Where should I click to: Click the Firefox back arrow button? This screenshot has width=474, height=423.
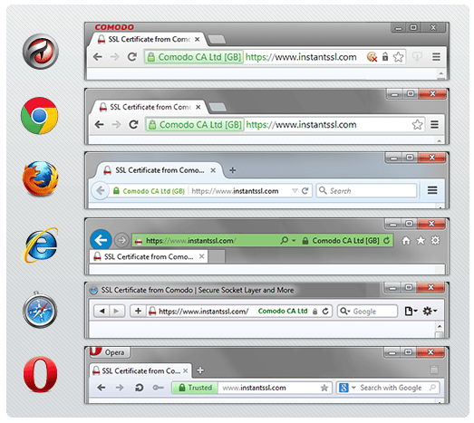tap(100, 190)
